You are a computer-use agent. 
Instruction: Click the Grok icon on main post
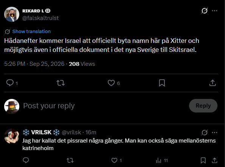pyautogui.click(x=205, y=11)
